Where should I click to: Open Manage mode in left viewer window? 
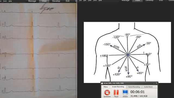[x=32, y=1]
